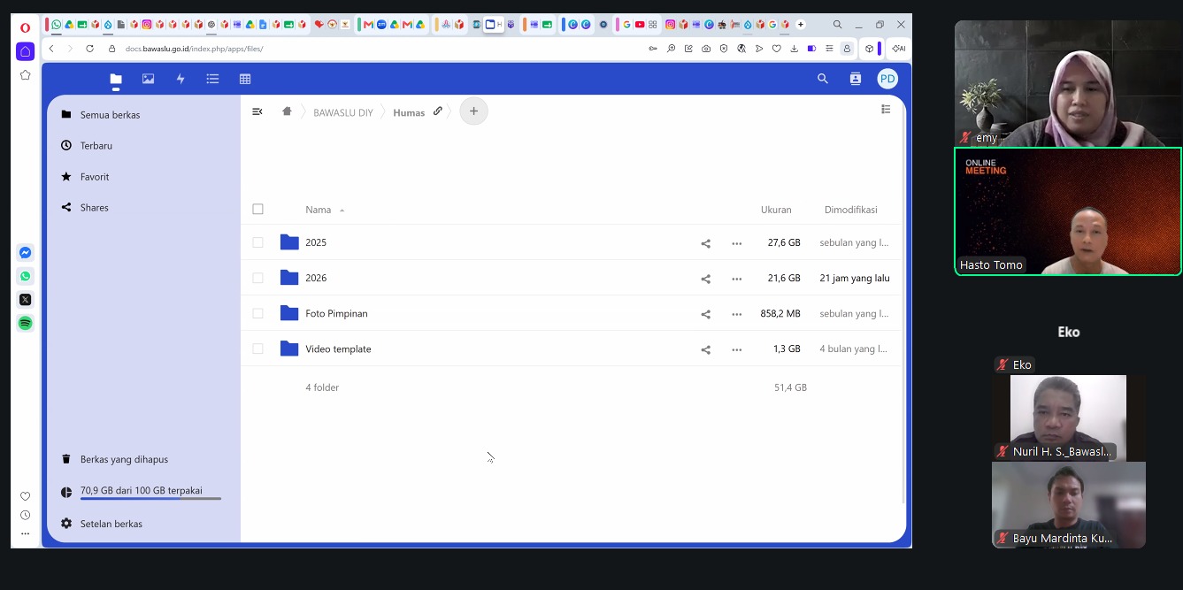Toggle the navigation sidebar collapse icon
Screen dimensions: 1183x590
257,111
